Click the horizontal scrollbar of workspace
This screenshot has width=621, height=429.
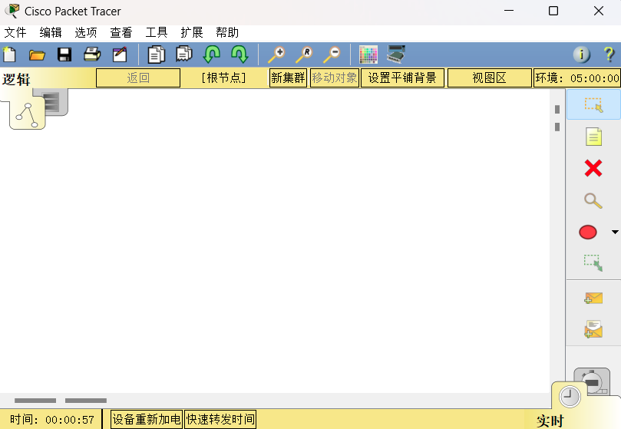pyautogui.click(x=275, y=401)
